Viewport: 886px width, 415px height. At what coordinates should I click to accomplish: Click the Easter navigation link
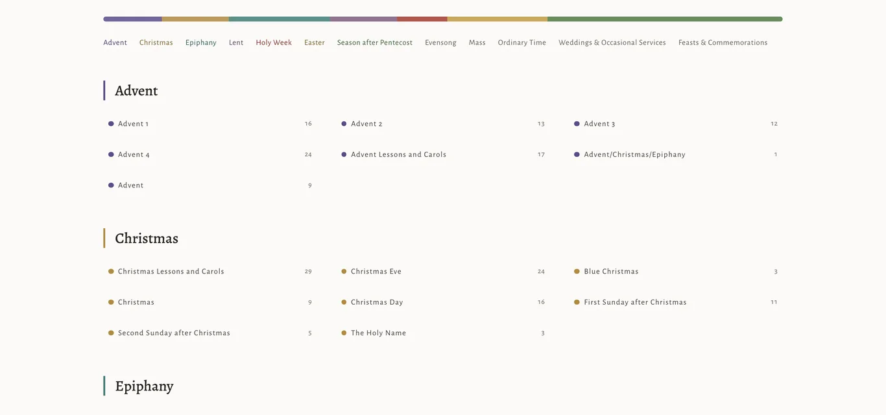pos(315,42)
